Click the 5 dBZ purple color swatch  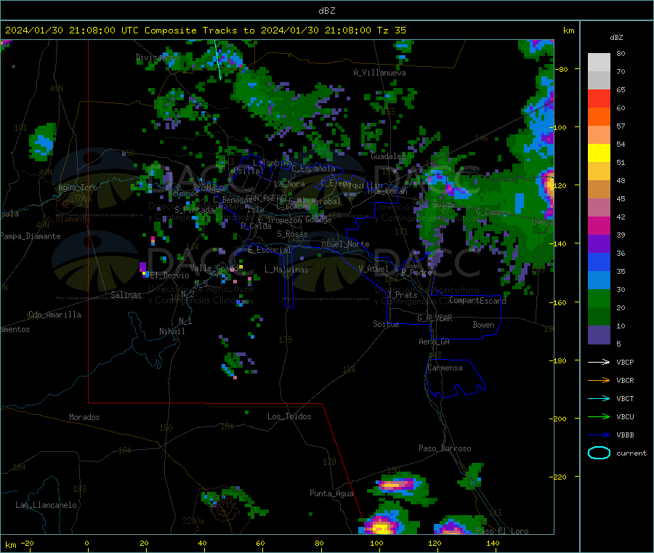click(x=599, y=335)
